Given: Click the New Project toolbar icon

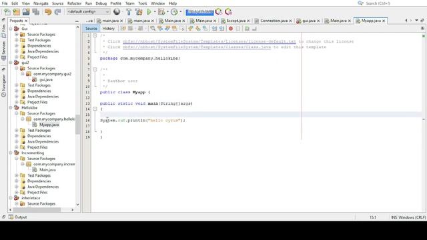Looking at the screenshot, I should point(16,12).
